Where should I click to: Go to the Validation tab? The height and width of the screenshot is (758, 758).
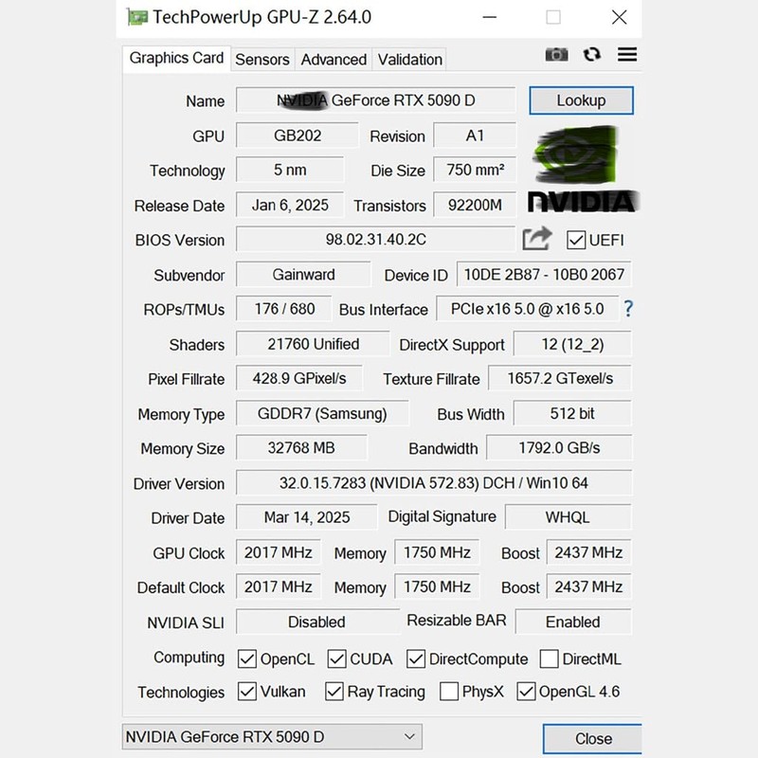409,60
